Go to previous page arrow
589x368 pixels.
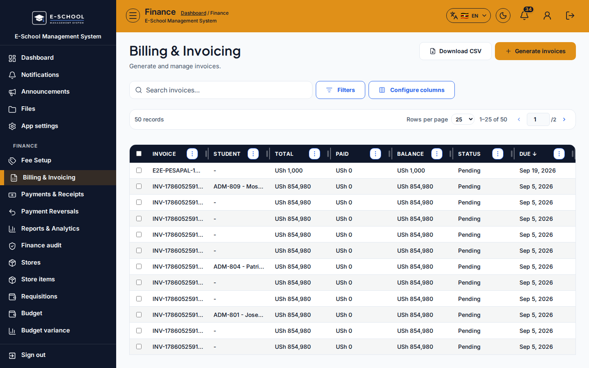point(519,119)
